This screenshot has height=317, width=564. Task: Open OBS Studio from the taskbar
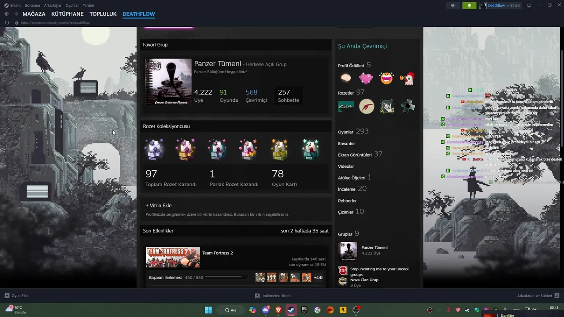356,310
